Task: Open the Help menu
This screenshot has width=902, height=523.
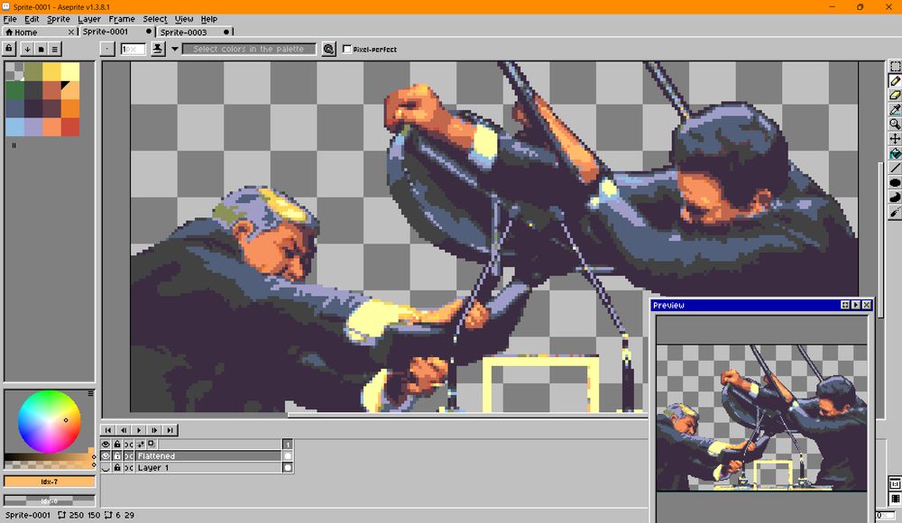Action: tap(209, 19)
